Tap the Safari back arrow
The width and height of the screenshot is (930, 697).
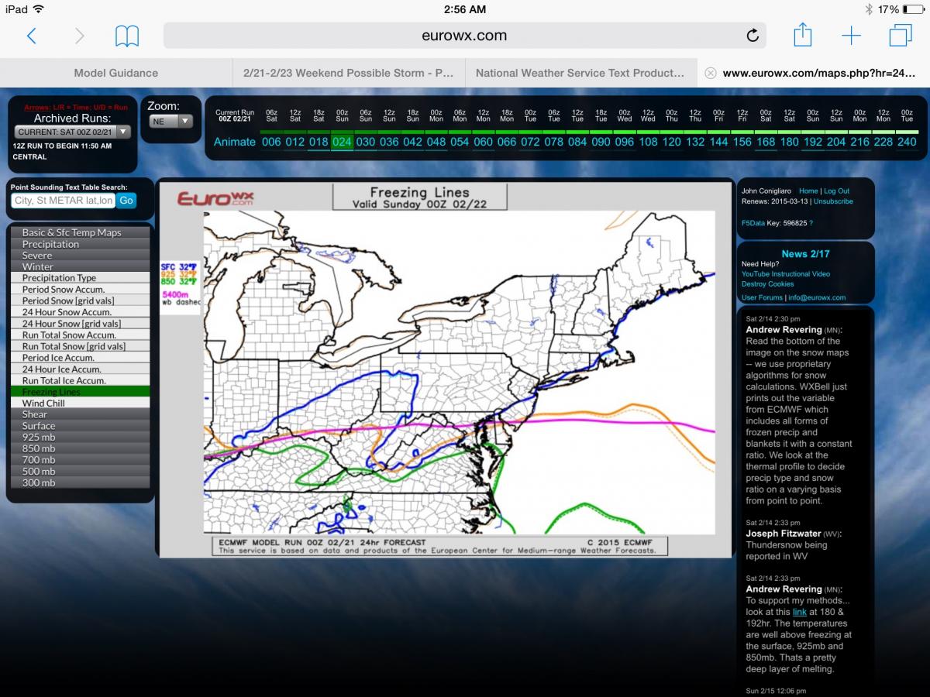click(x=32, y=36)
